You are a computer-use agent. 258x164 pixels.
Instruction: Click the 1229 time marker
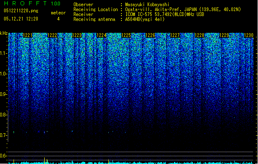224,35
